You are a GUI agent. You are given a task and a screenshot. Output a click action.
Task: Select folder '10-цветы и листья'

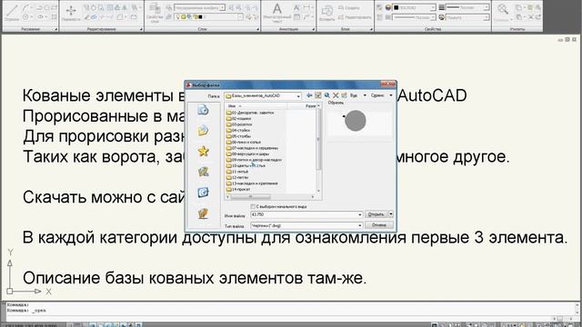pos(246,165)
